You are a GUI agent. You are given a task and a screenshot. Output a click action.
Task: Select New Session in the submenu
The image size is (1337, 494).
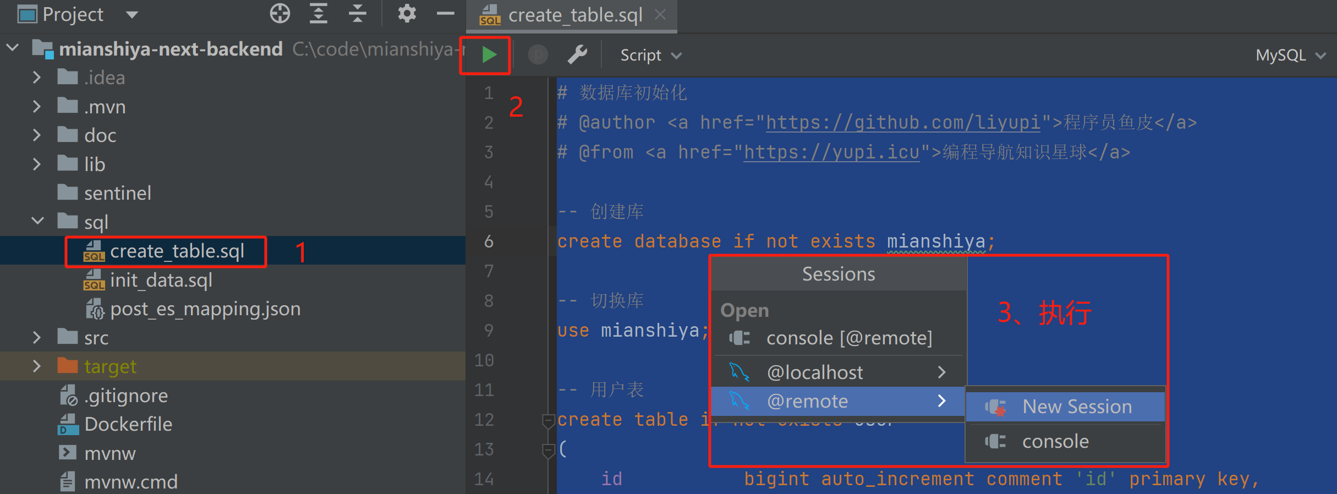point(1076,407)
